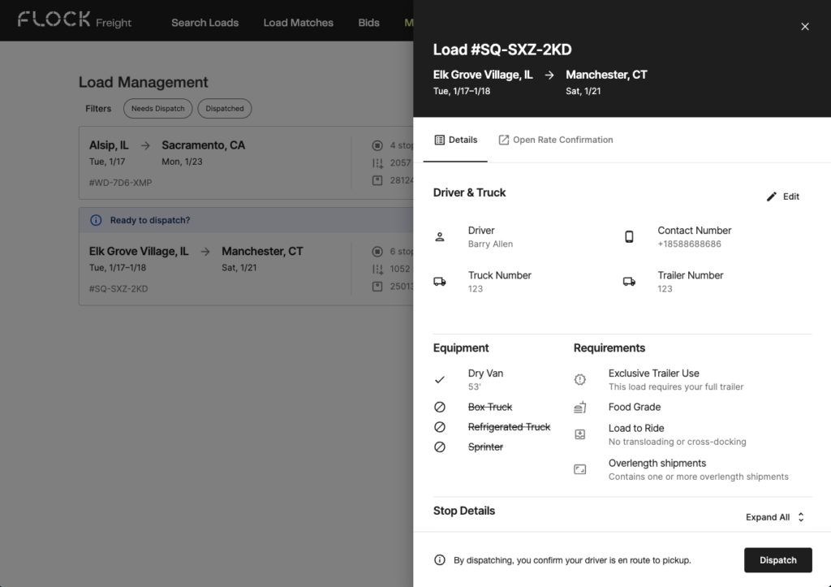831x587 pixels.
Task: Click the mobile phone icon beside Contact Number
Action: click(x=630, y=236)
